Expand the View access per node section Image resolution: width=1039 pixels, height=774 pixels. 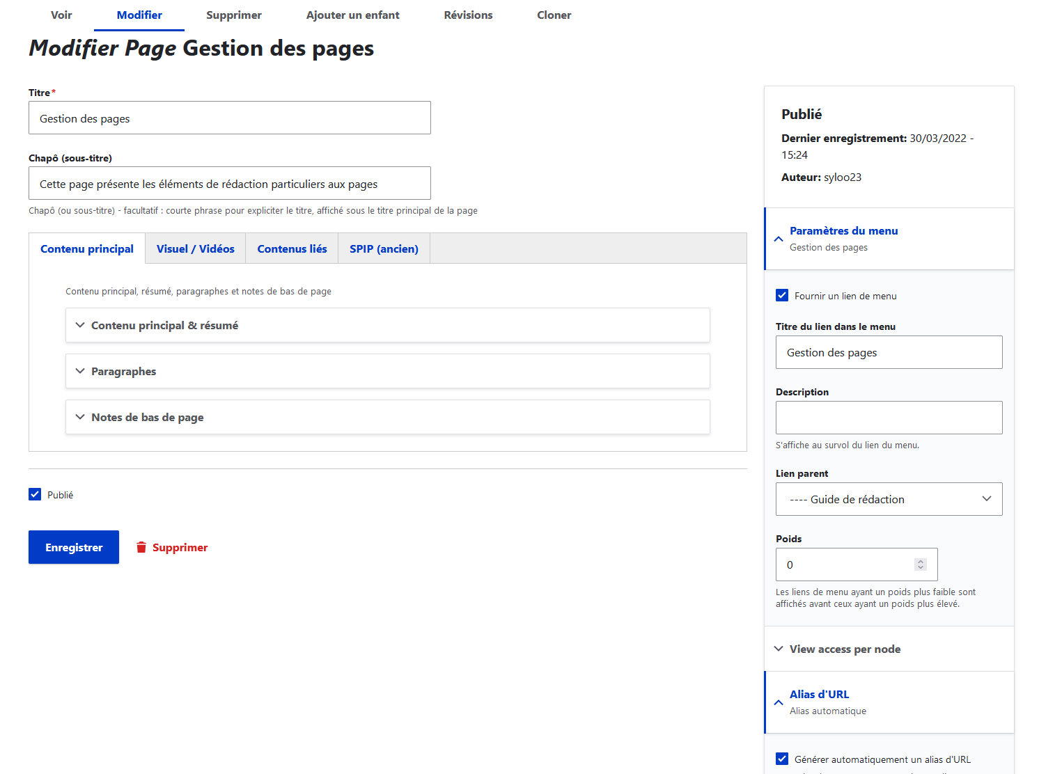click(845, 648)
